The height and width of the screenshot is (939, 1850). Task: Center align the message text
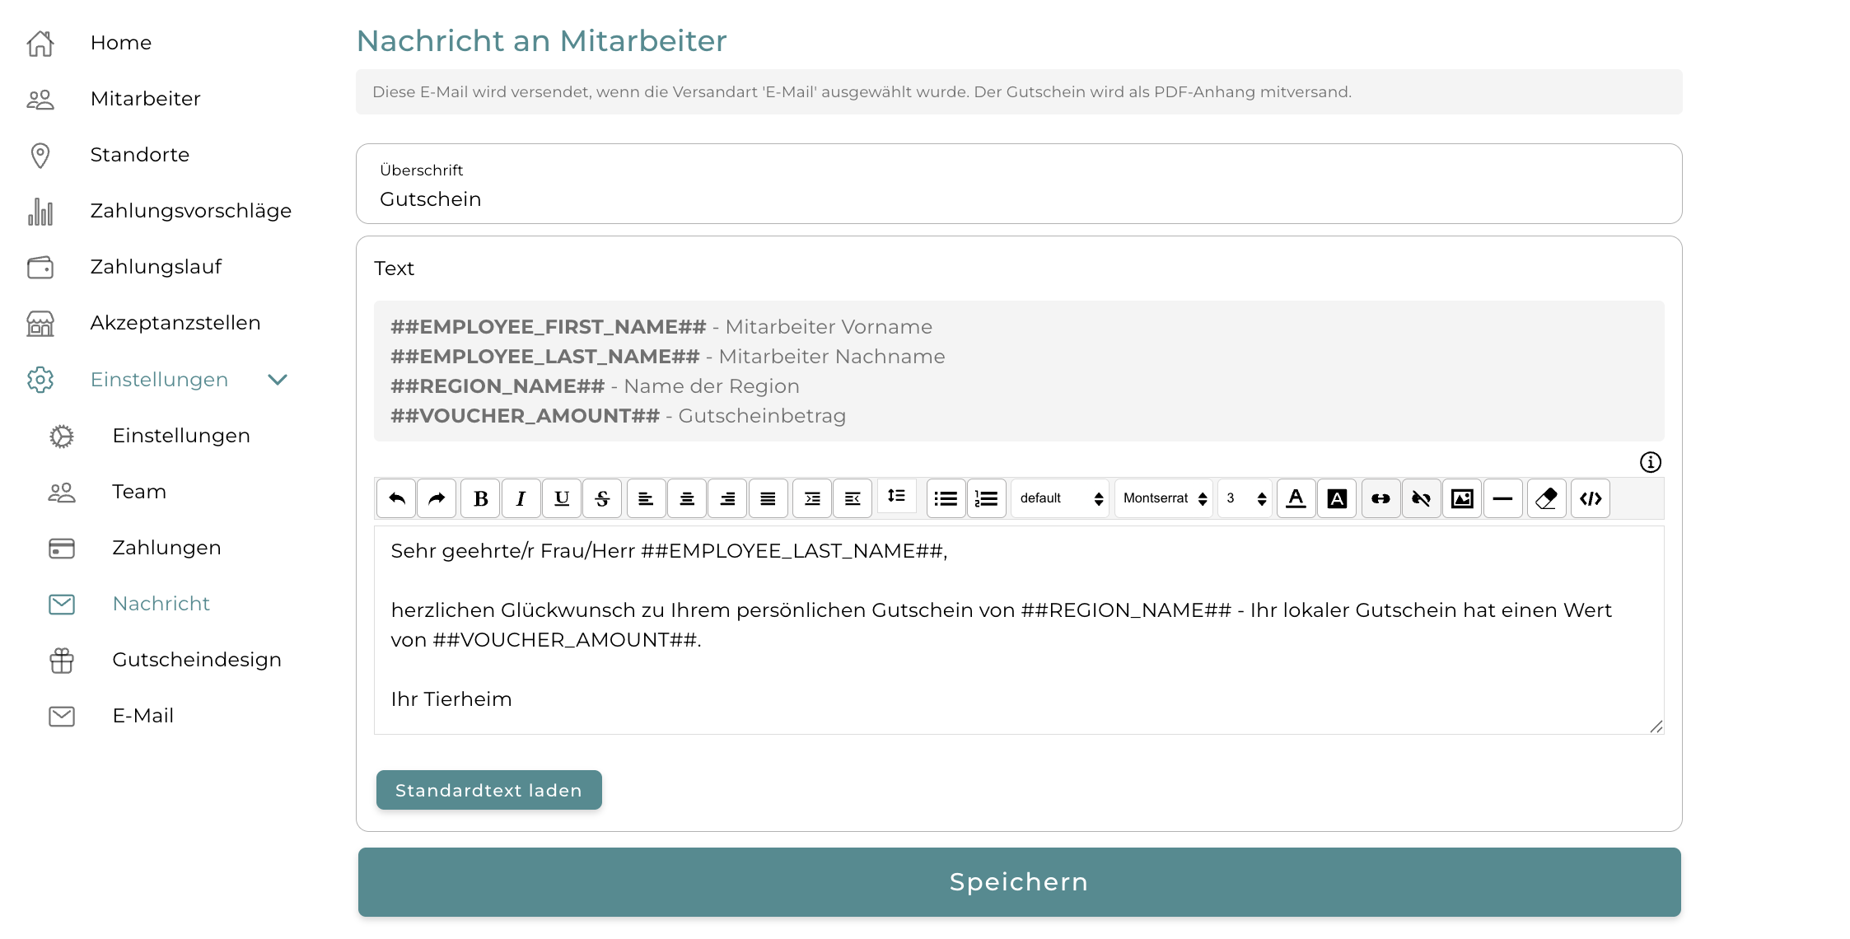(687, 498)
